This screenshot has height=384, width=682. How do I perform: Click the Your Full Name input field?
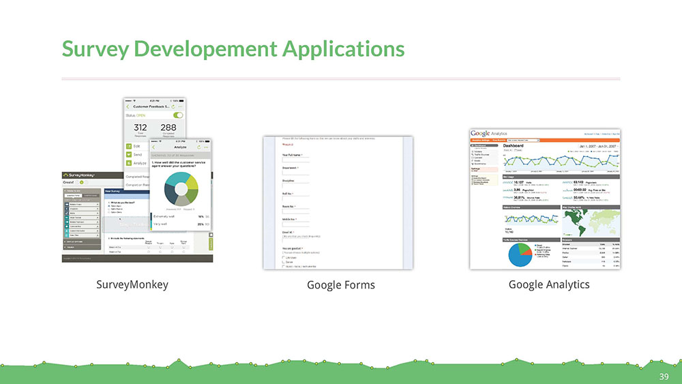pyautogui.click(x=296, y=160)
